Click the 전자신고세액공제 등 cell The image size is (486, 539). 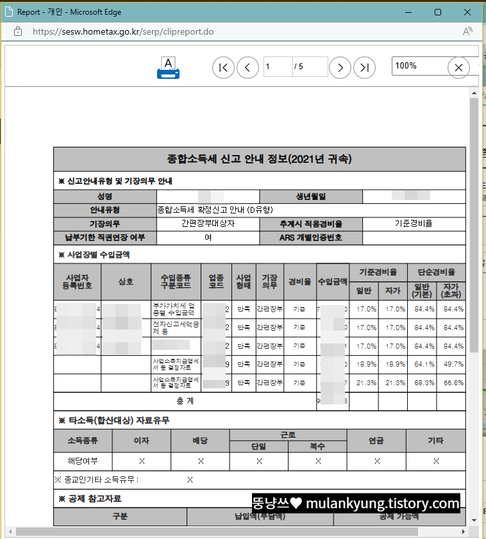pos(176,328)
